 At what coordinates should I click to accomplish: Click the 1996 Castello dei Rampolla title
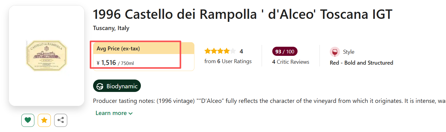[x=242, y=14]
